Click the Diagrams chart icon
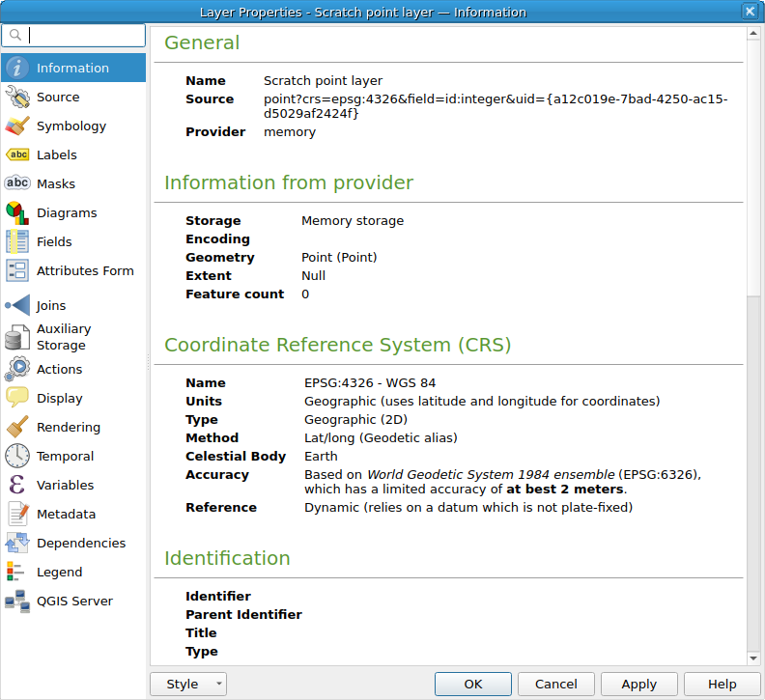The height and width of the screenshot is (700, 765). (17, 212)
